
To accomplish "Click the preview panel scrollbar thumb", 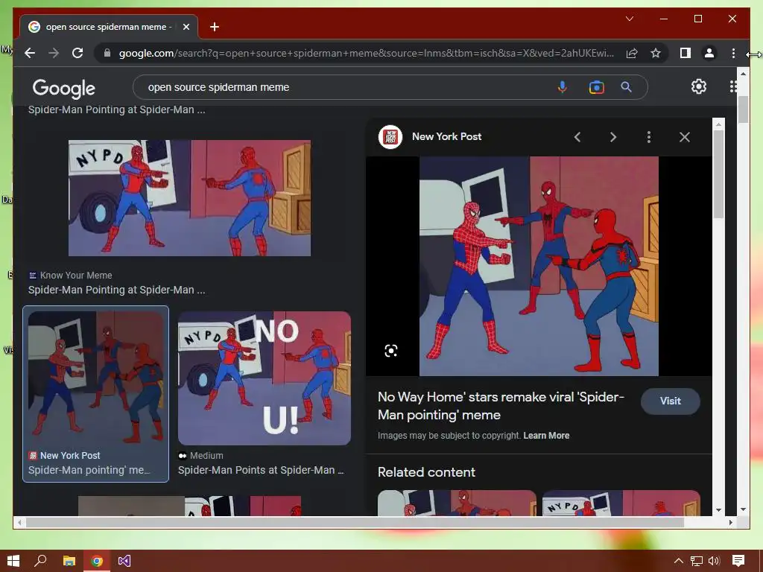I will (718, 174).
